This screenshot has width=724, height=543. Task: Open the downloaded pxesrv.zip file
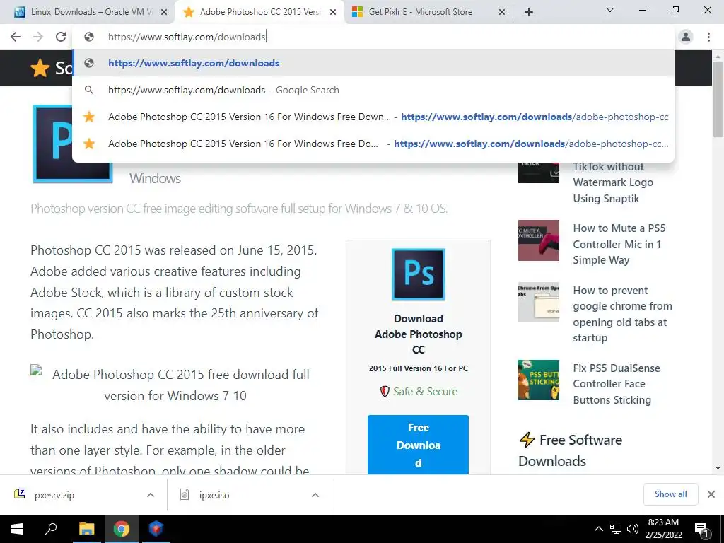pos(54,495)
